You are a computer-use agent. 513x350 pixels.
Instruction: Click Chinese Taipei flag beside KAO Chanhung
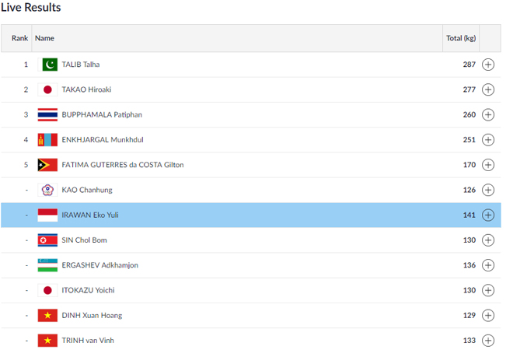(x=47, y=190)
